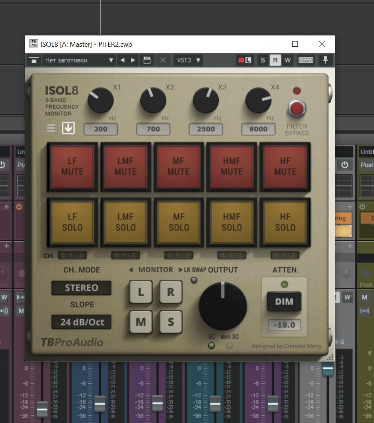Toggle the LR SWAP indicator LED
This screenshot has height=423, width=374.
194,280
